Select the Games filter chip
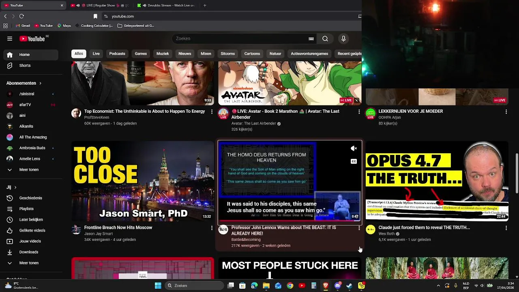519x292 pixels. pyautogui.click(x=141, y=54)
